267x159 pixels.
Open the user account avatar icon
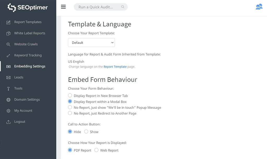click(259, 7)
